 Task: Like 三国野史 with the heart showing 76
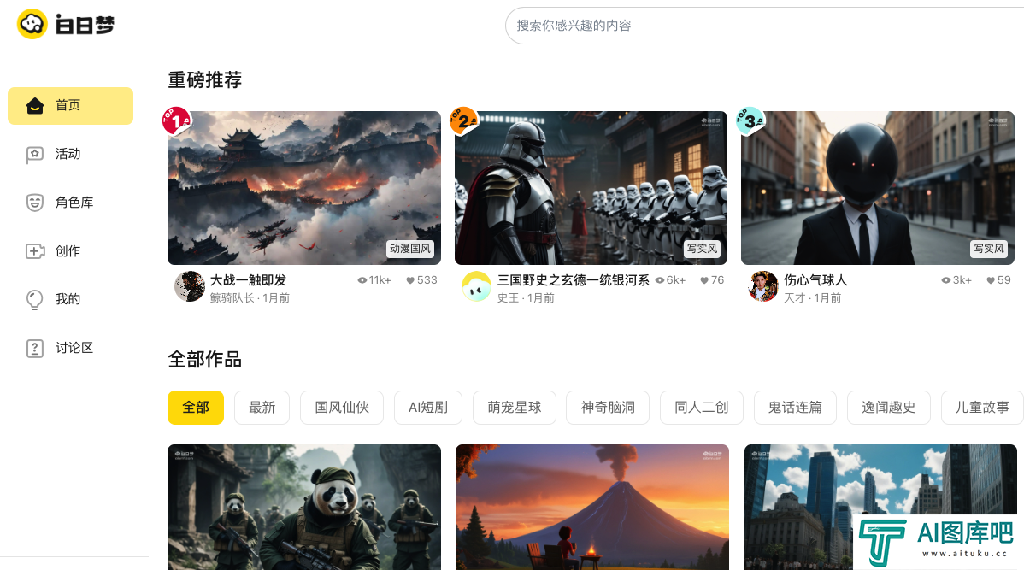(x=704, y=280)
